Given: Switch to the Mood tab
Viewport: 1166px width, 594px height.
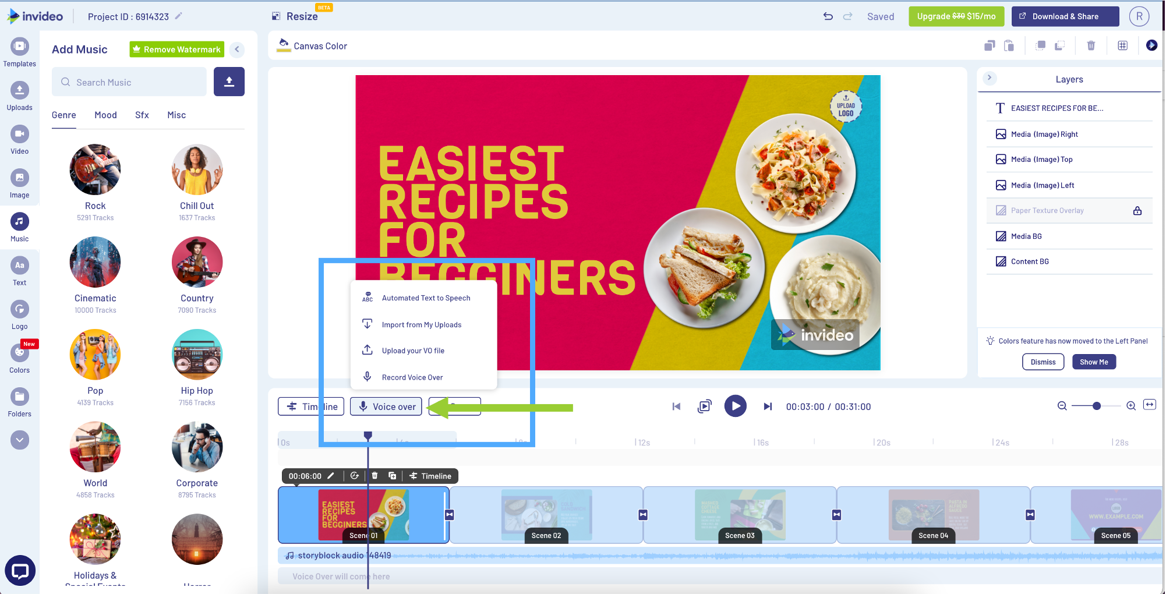Looking at the screenshot, I should pyautogui.click(x=105, y=115).
